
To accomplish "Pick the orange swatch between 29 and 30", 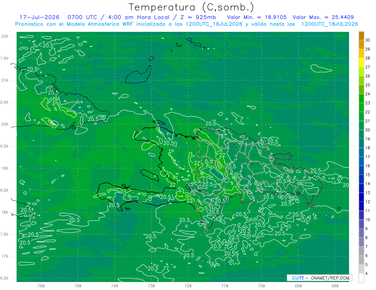I will point(362,44).
